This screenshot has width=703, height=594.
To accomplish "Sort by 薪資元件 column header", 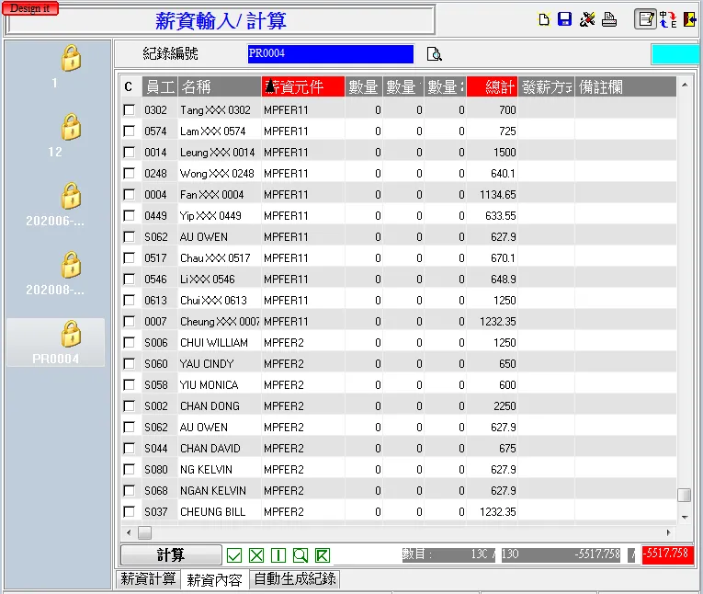I will click(x=303, y=87).
